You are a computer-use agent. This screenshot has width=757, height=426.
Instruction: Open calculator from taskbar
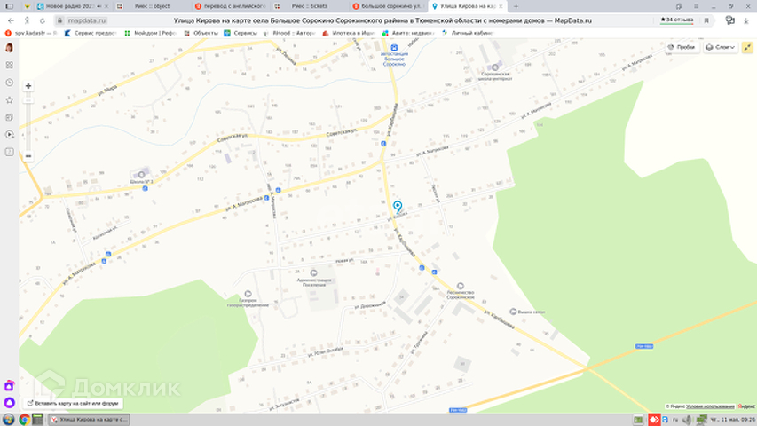(37, 420)
